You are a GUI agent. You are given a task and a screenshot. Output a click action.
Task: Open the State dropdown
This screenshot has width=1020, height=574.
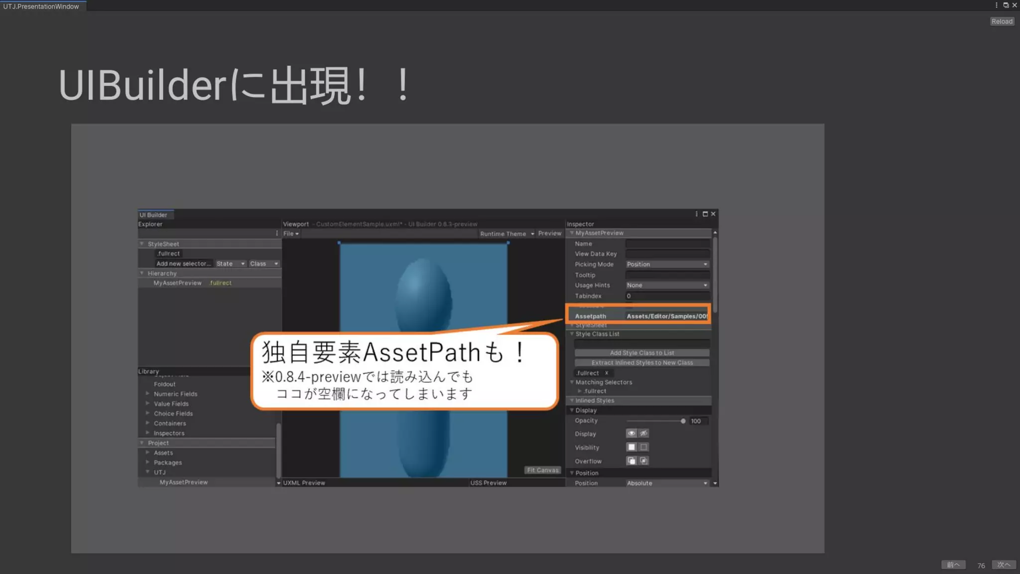pyautogui.click(x=231, y=264)
